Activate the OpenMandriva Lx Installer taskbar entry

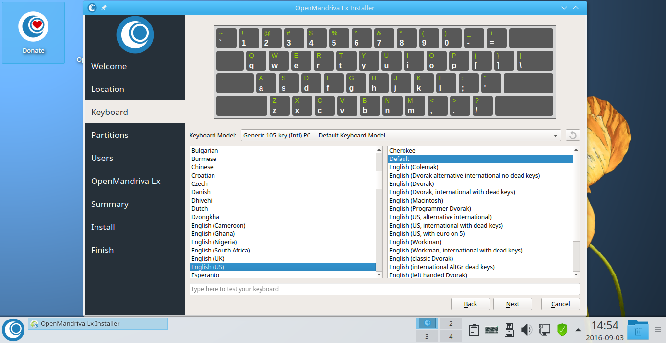98,323
